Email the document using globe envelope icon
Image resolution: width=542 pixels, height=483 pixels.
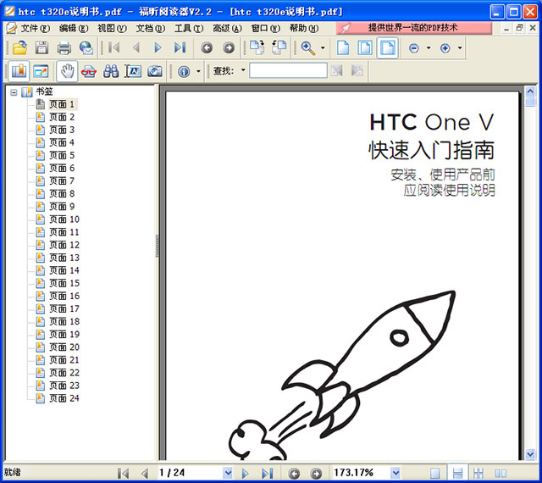click(x=86, y=47)
